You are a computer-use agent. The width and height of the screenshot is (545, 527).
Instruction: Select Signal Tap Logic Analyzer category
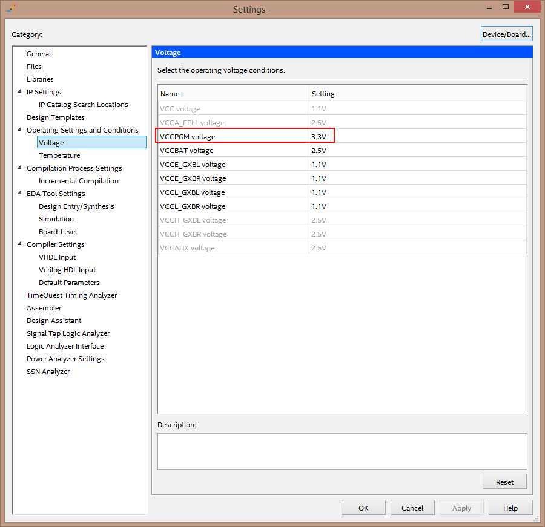[x=68, y=333]
